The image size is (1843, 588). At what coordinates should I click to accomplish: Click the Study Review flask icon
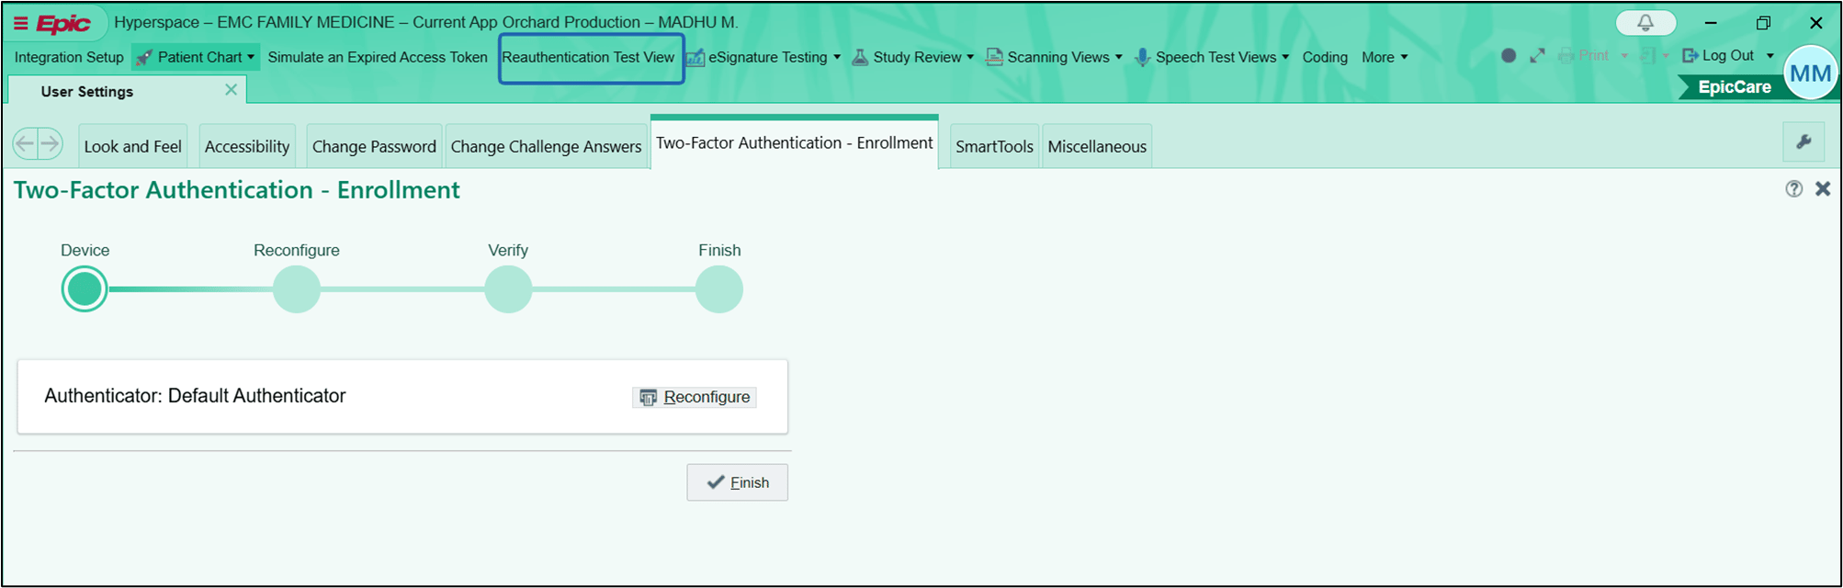(x=860, y=57)
